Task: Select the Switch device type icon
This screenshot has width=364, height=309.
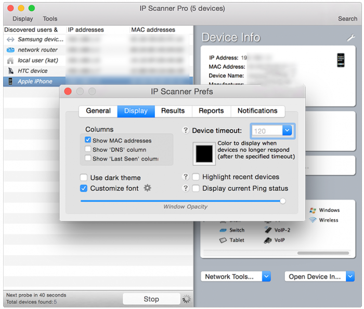Action: pyautogui.click(x=223, y=230)
